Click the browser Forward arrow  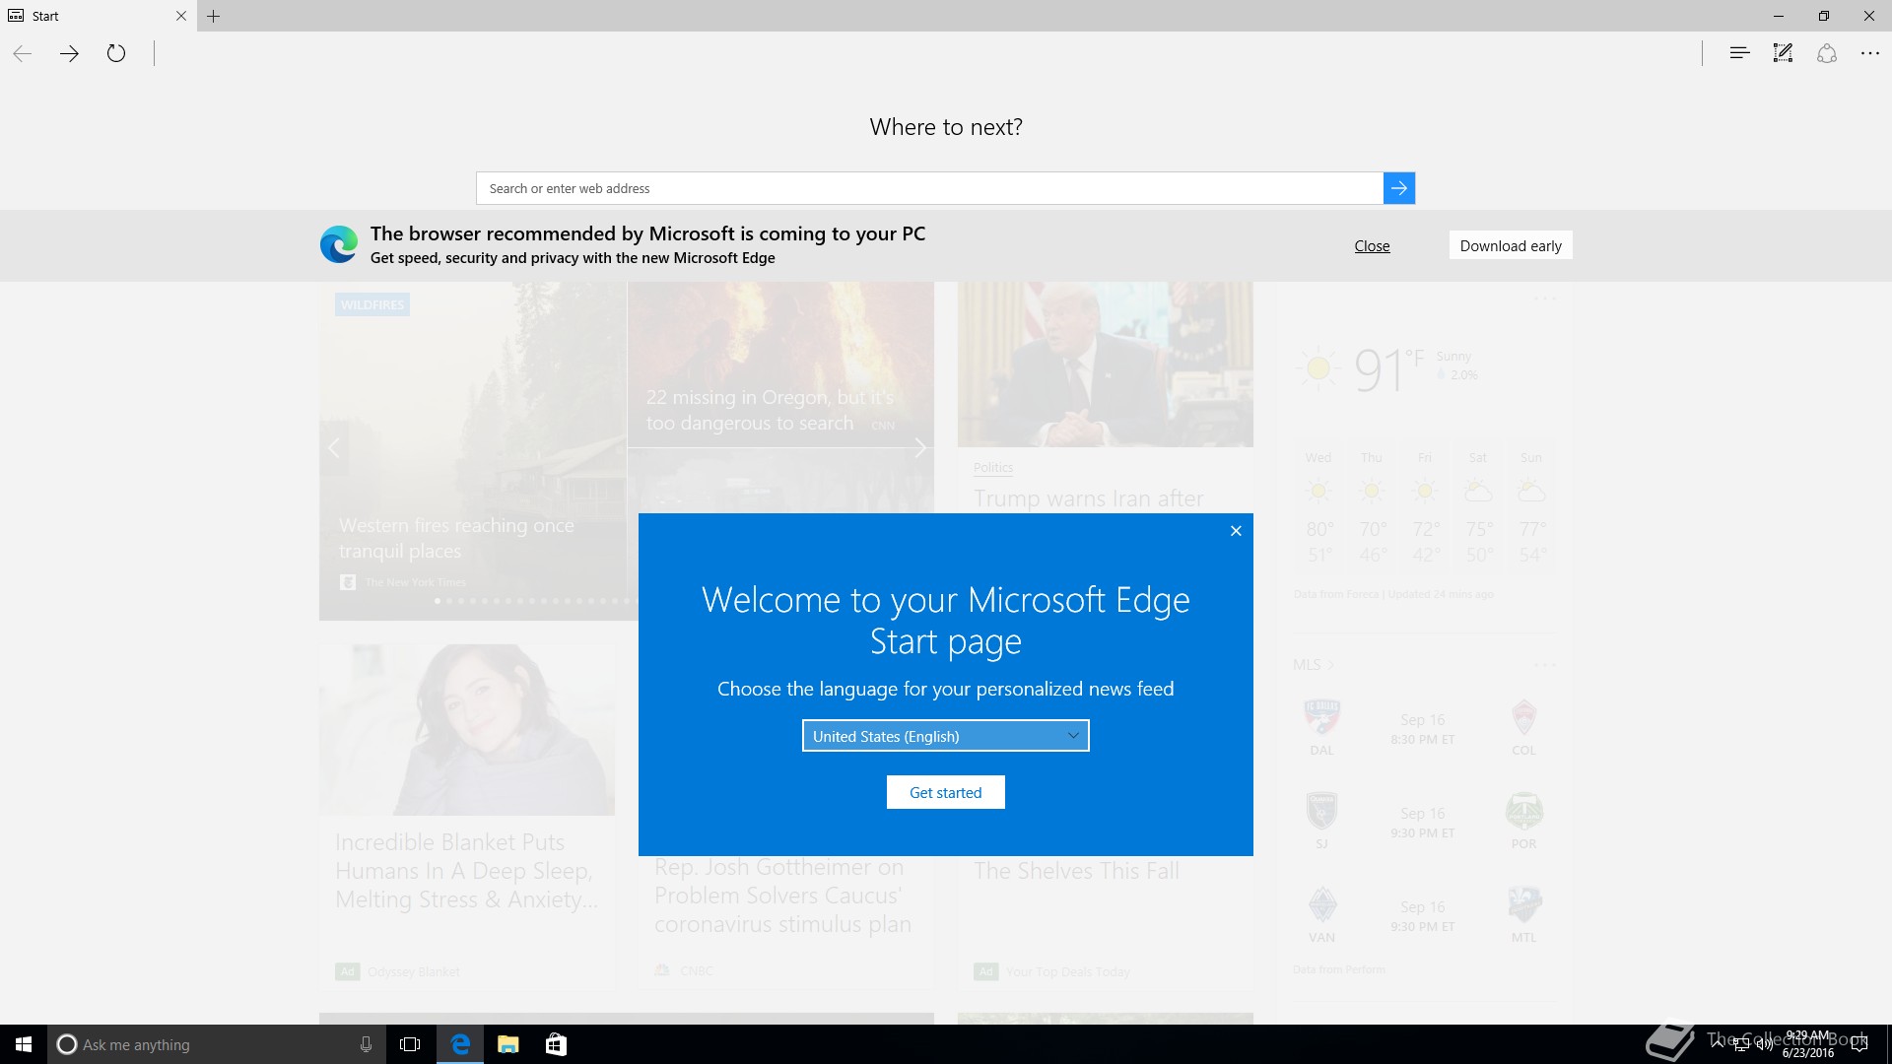coord(69,53)
